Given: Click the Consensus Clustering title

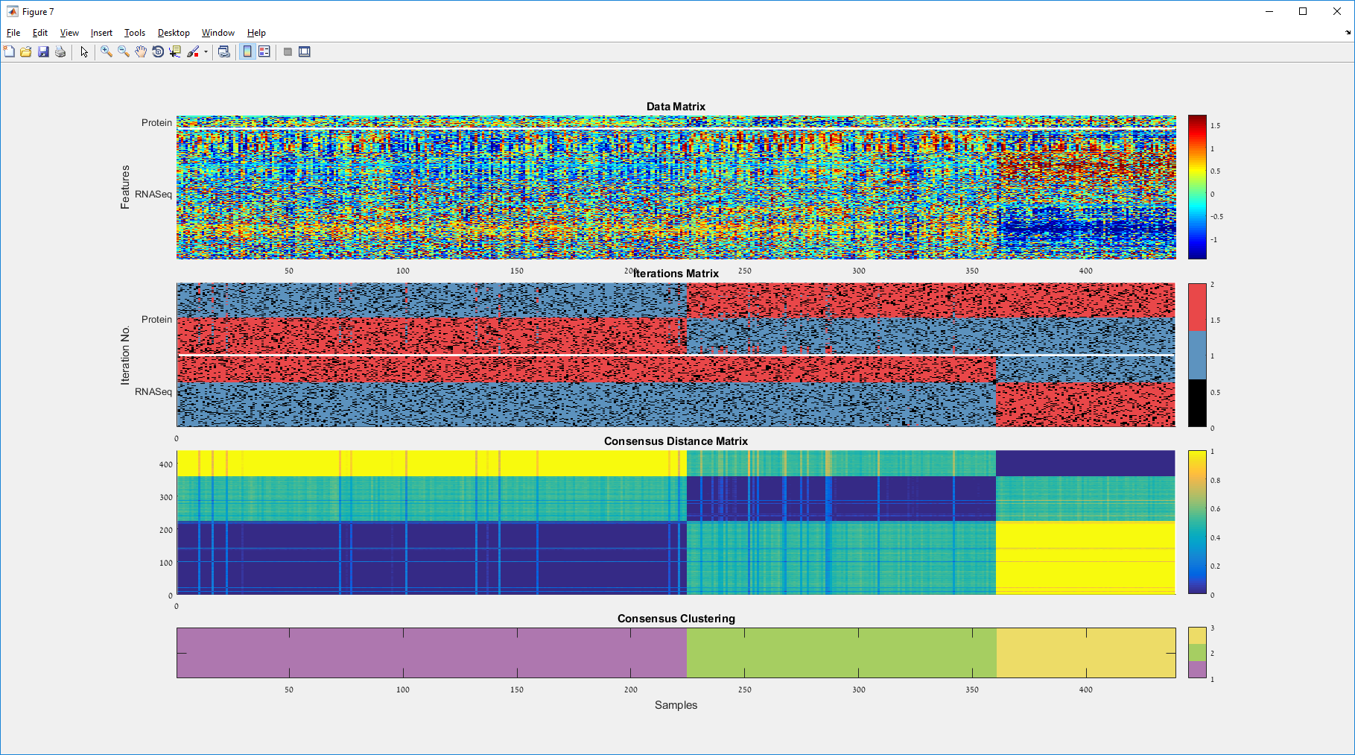Looking at the screenshot, I should click(x=676, y=619).
